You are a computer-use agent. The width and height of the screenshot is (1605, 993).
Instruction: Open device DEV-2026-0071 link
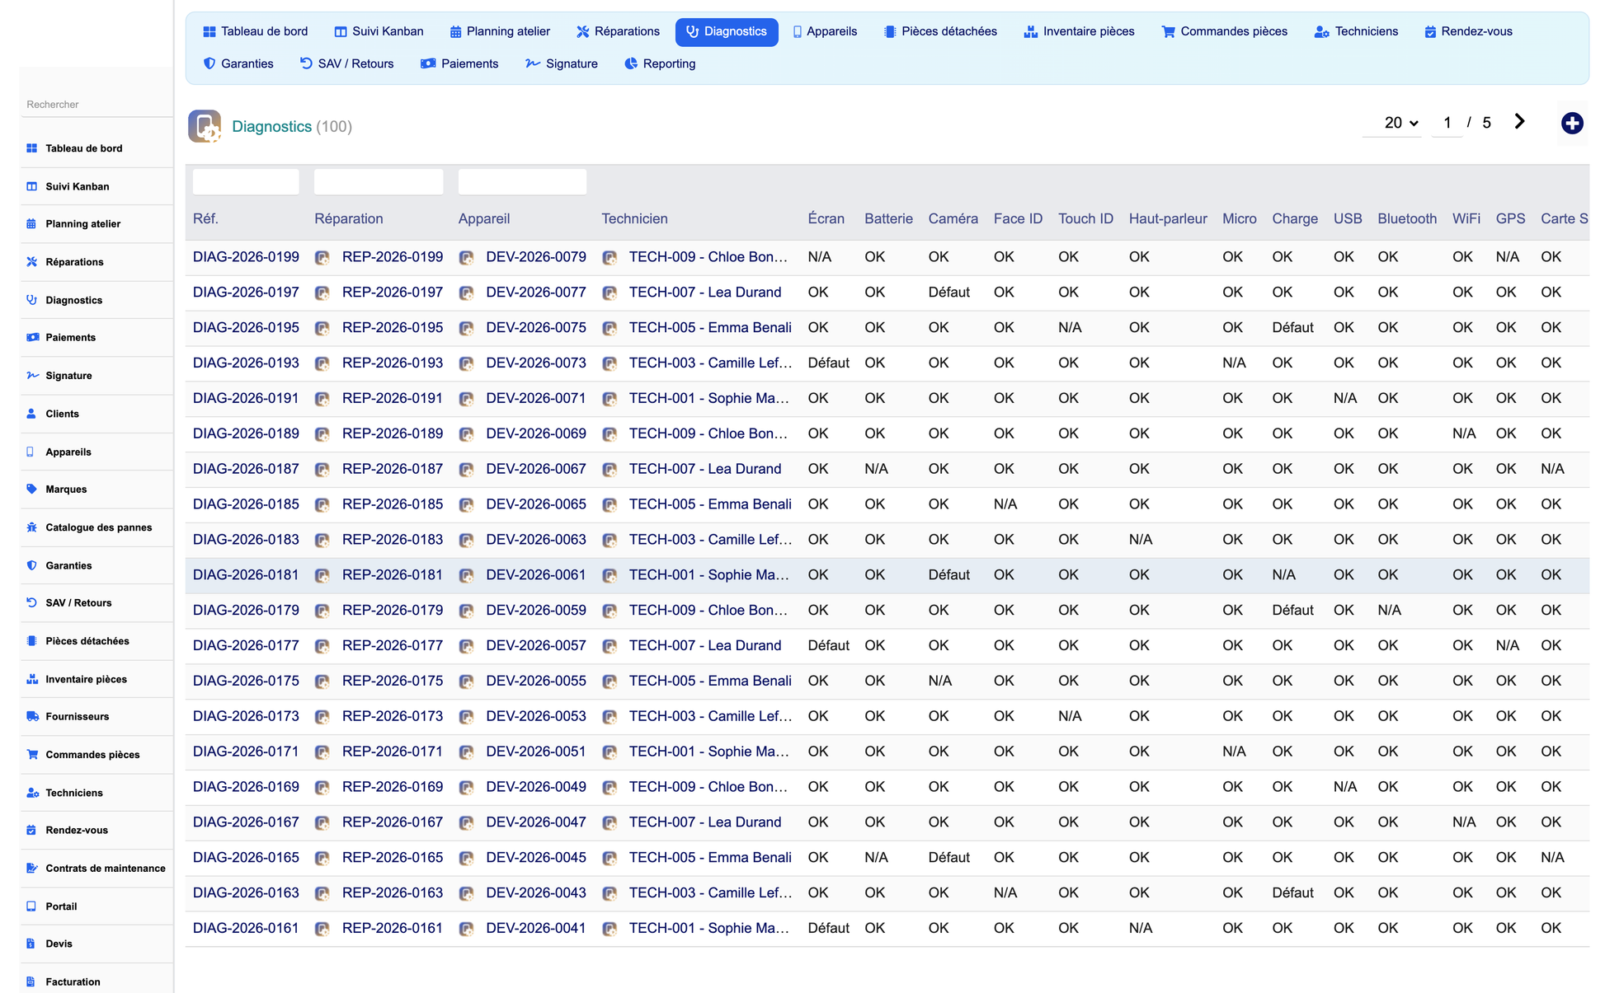[536, 398]
